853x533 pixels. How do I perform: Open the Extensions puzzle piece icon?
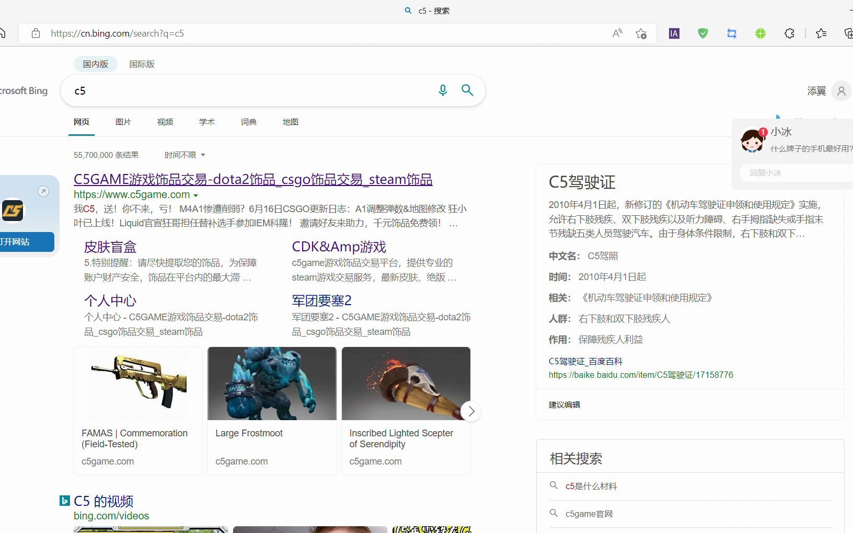(x=789, y=33)
